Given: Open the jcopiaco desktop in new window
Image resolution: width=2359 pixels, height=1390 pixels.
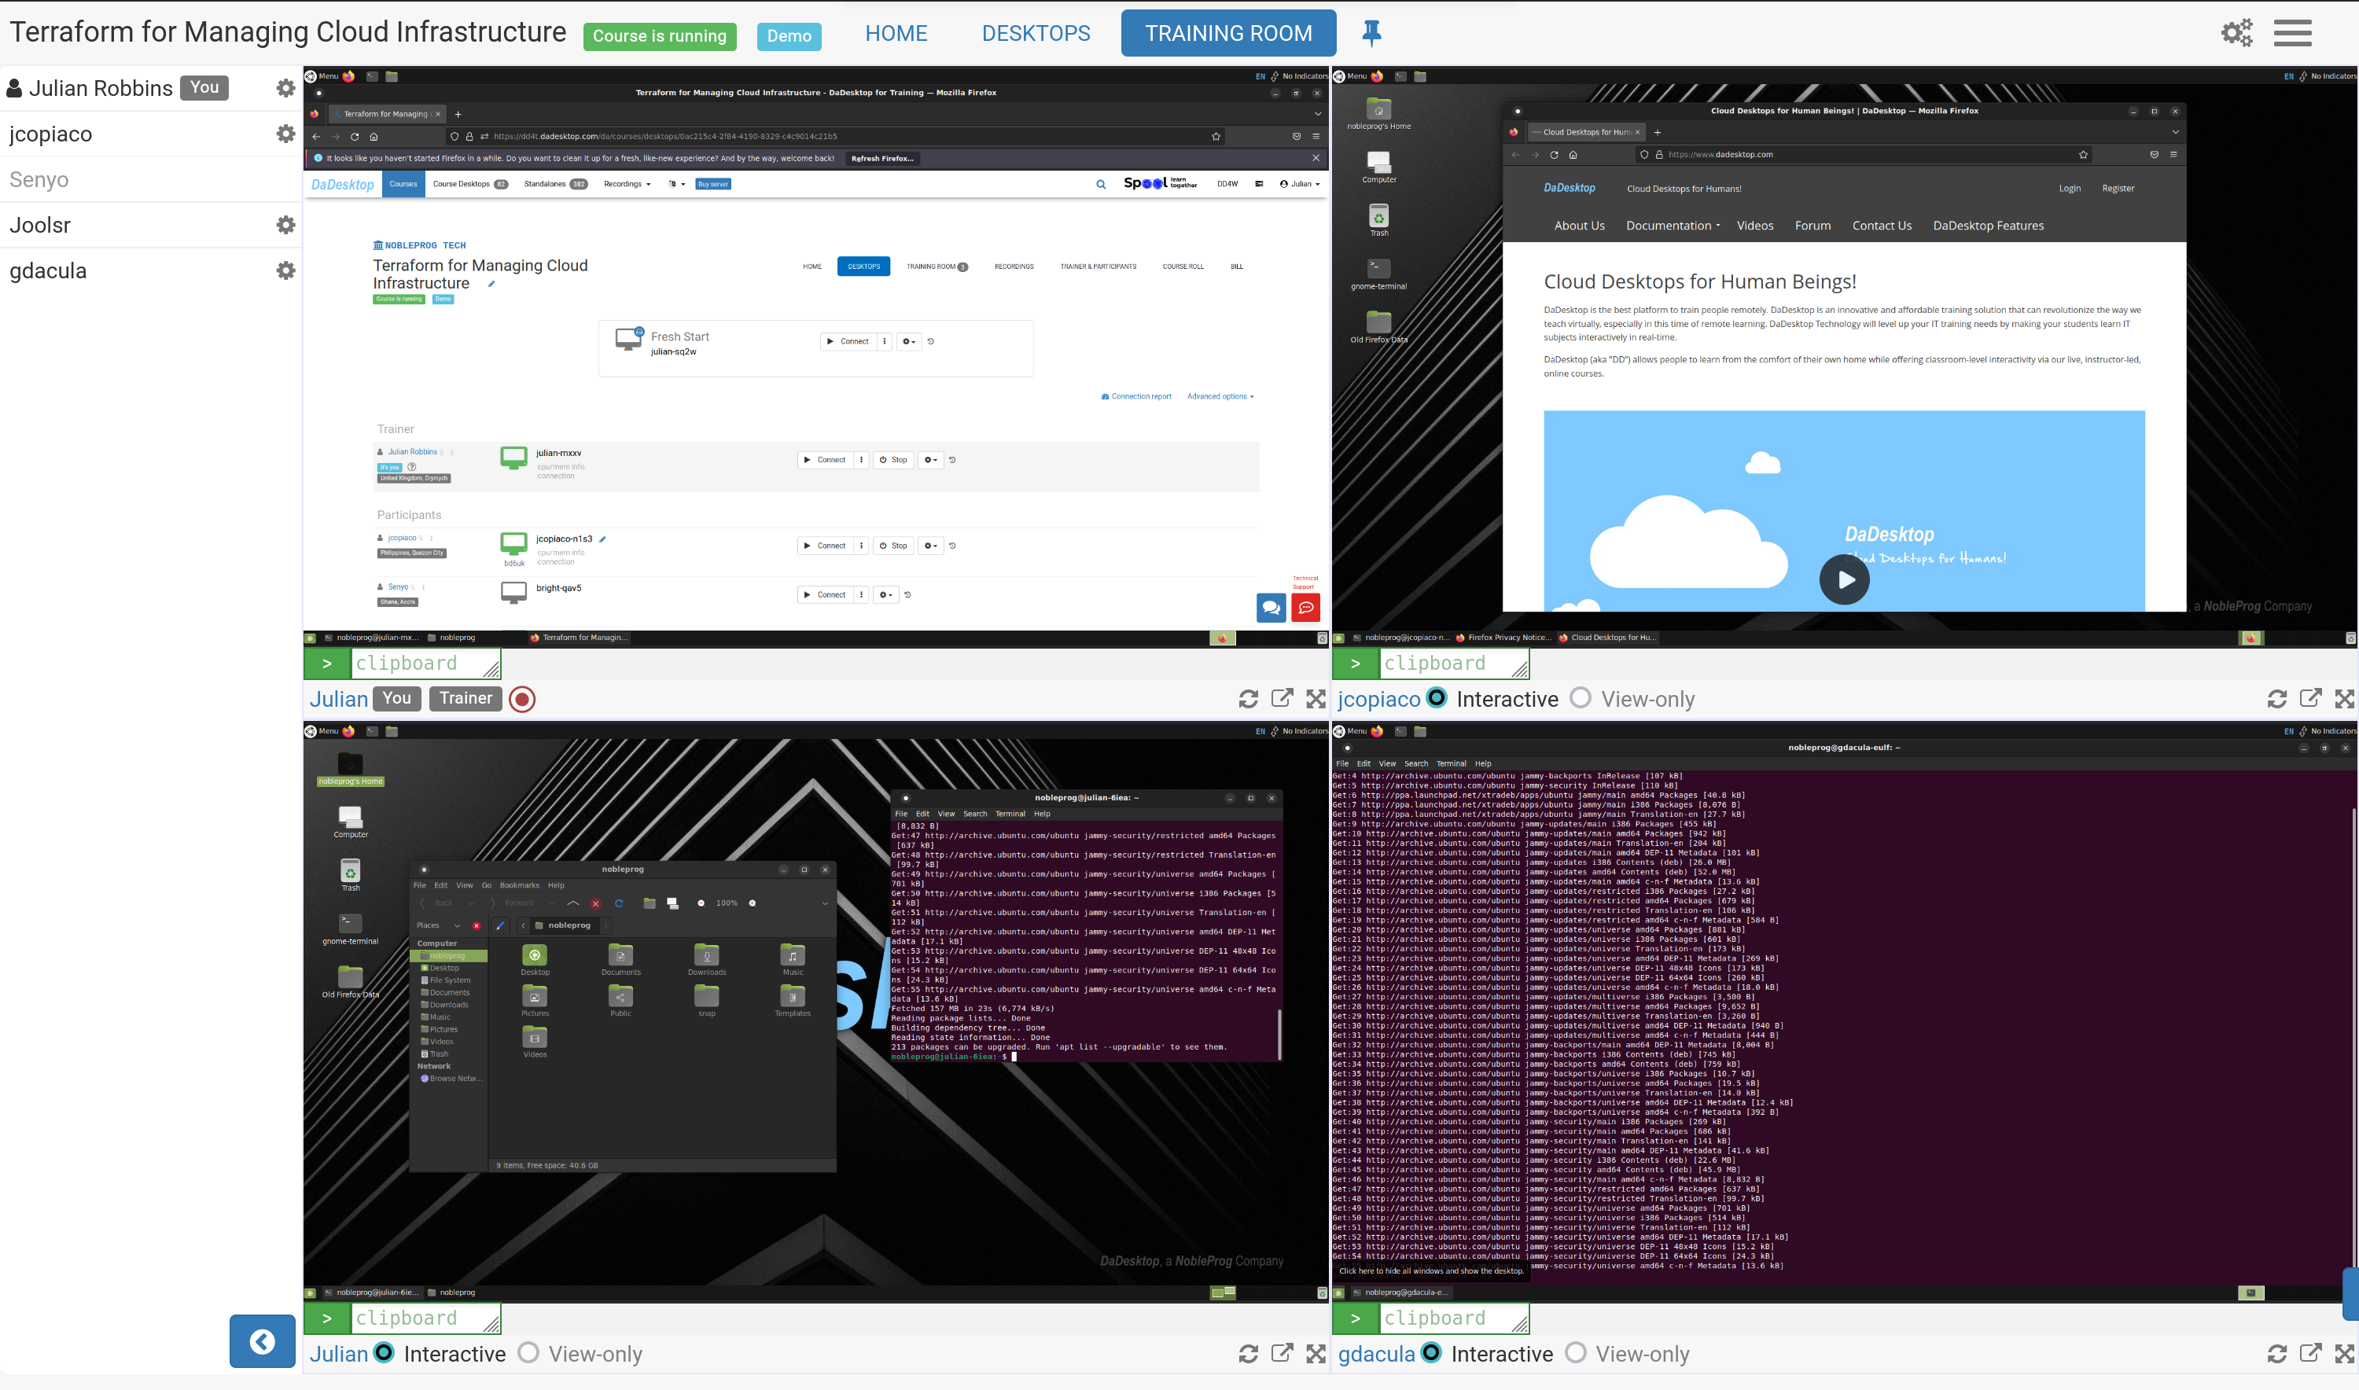Looking at the screenshot, I should point(2310,699).
